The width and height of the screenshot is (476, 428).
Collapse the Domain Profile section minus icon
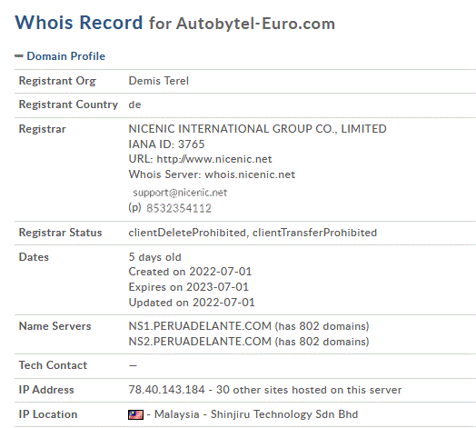(19, 56)
